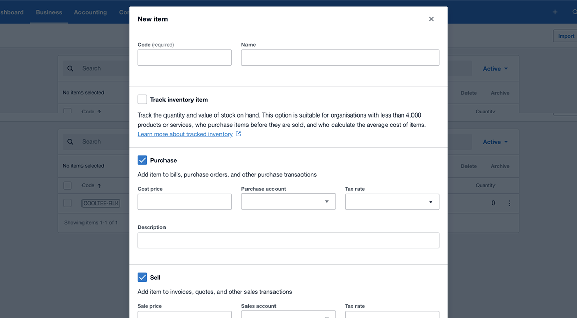
Task: Open the purchase Tax rate dropdown
Action: 392,202
